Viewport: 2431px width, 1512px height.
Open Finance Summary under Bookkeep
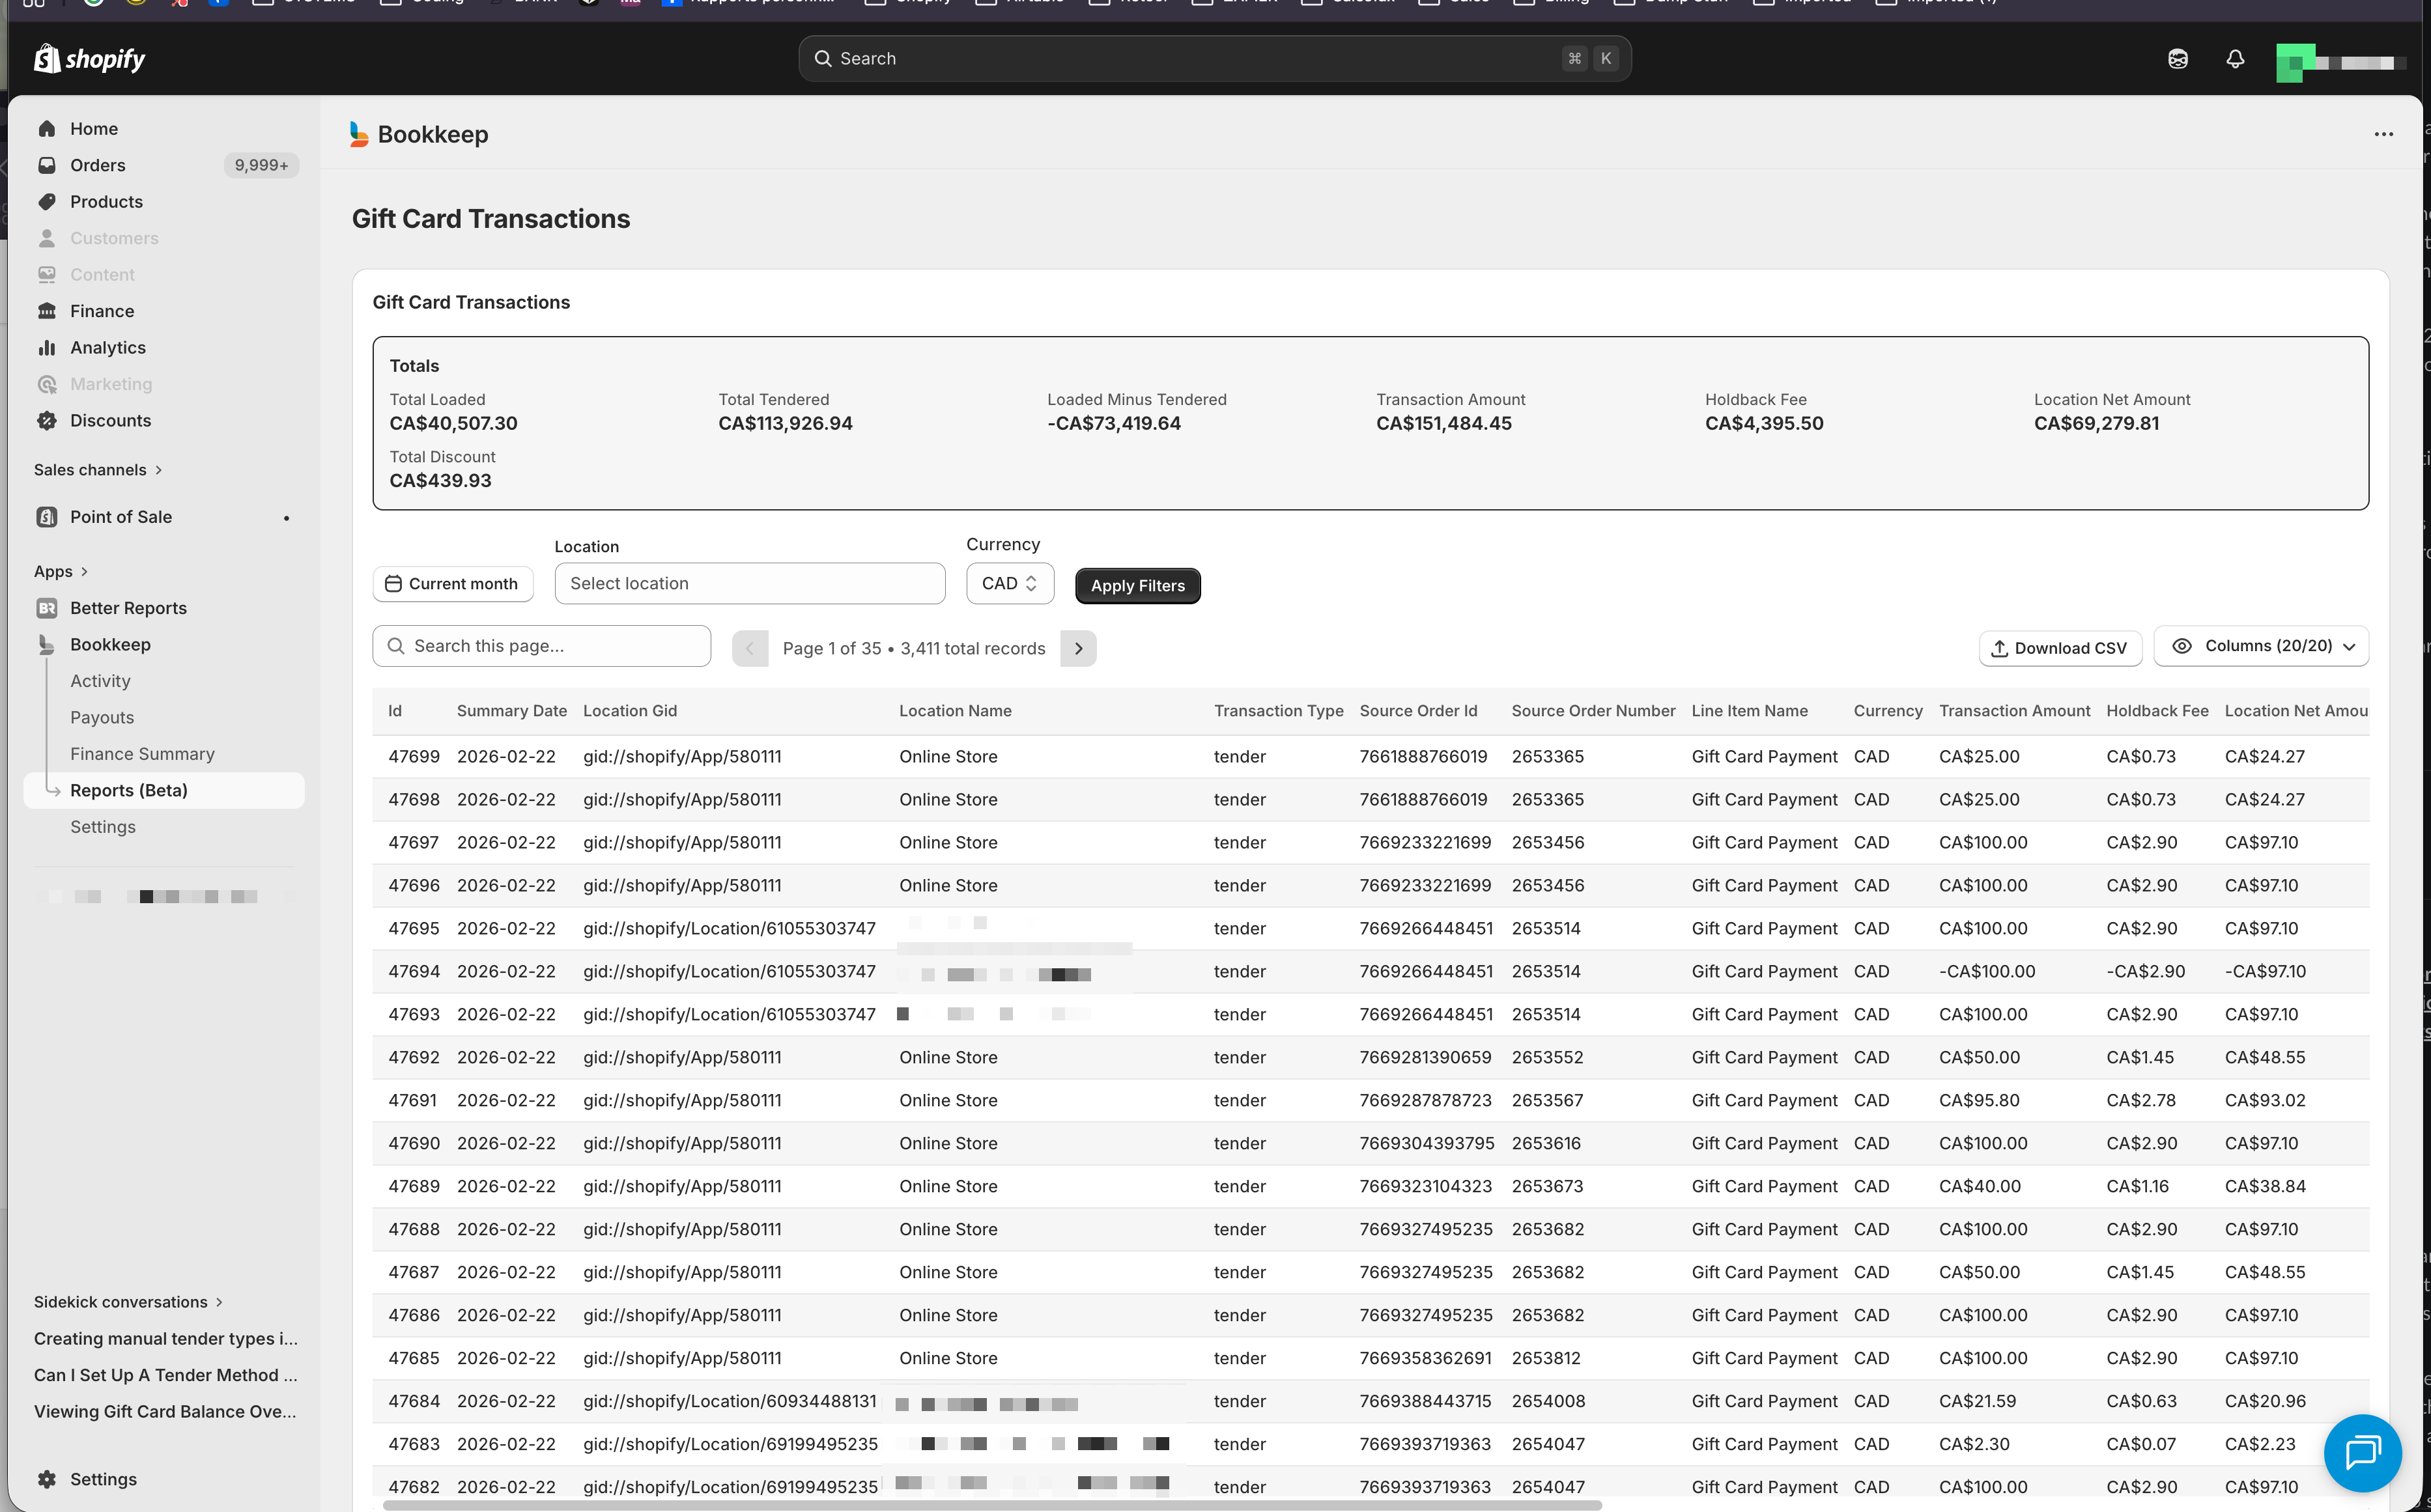pyautogui.click(x=142, y=754)
